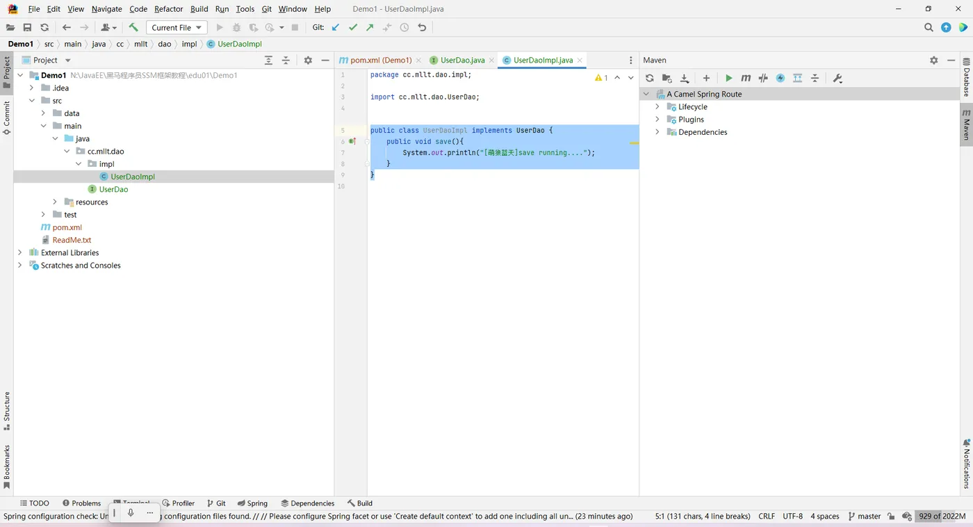Click CRLF line separator in status bar

point(767,517)
